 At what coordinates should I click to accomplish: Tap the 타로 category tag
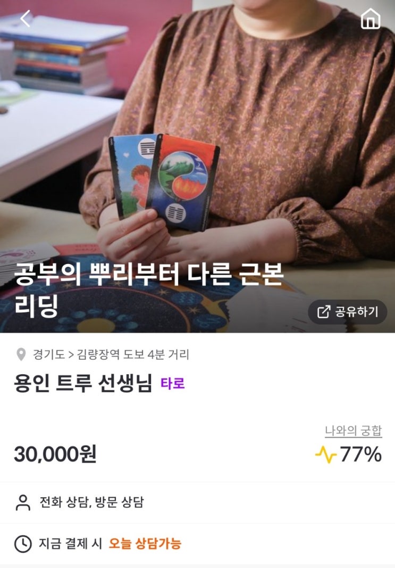(173, 383)
